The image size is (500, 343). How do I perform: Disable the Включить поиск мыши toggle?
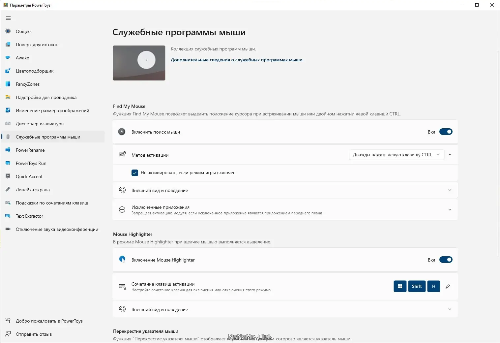(446, 132)
